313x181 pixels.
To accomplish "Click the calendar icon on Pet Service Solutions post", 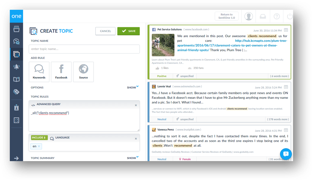I will (286, 30).
